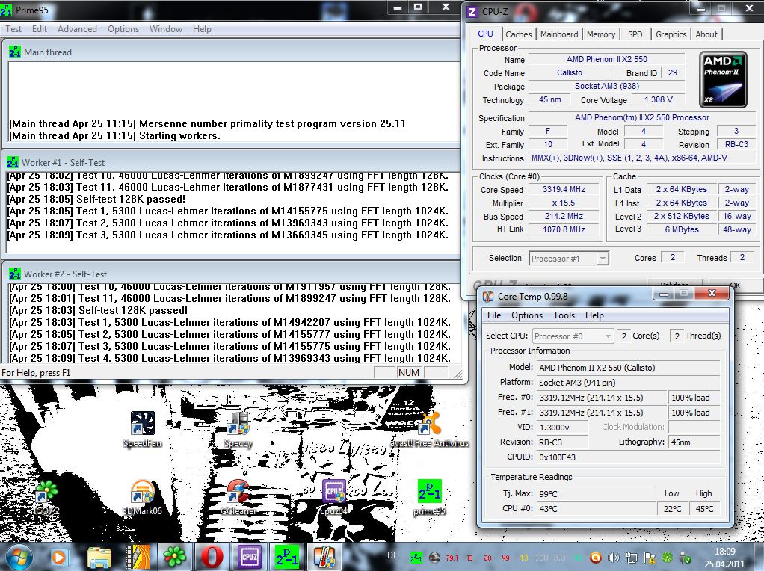Open the cpuz64 desktop shortcut
764x571 pixels.
(333, 497)
